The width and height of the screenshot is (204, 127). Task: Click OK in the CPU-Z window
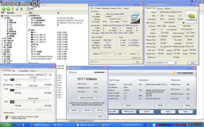(137, 62)
